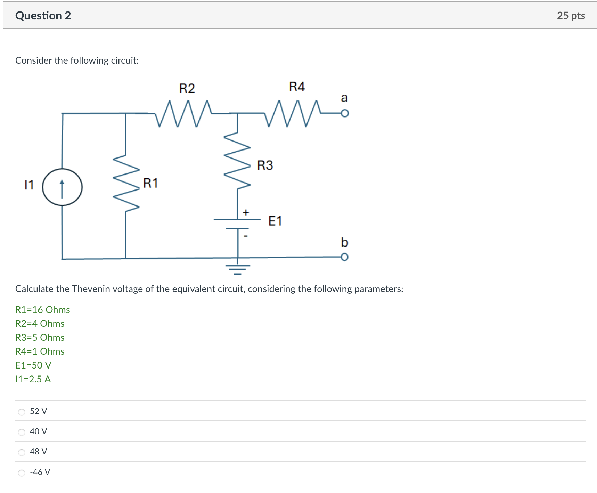The image size is (597, 493).
Task: Click the E1=50 V parameter text
Action: point(33,365)
